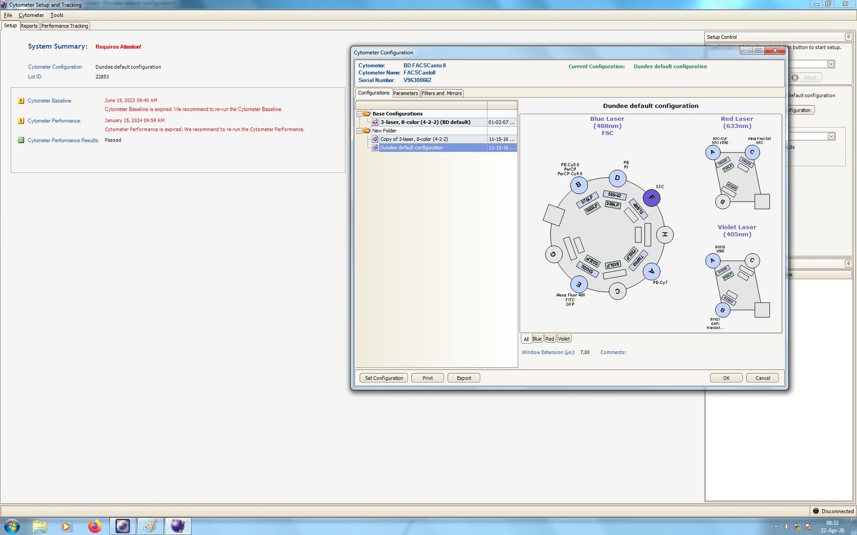
Task: Collapse the Base Configurations branch
Action: click(x=359, y=113)
